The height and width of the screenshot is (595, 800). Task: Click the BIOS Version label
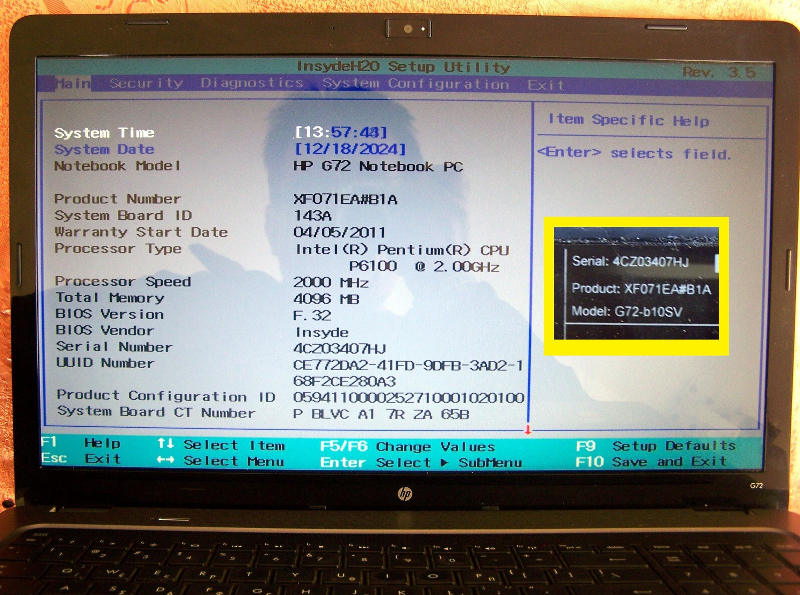coord(110,314)
